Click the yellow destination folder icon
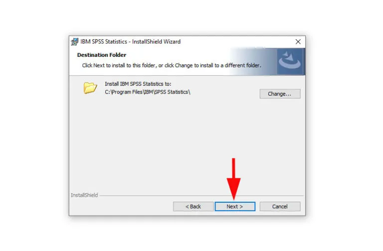The image size is (383, 251). [x=90, y=88]
